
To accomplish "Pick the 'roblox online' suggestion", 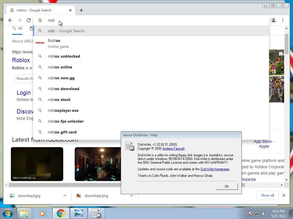I will [x=151, y=67].
